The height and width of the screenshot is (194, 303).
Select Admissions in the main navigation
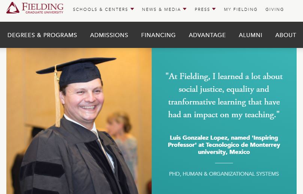coord(109,35)
